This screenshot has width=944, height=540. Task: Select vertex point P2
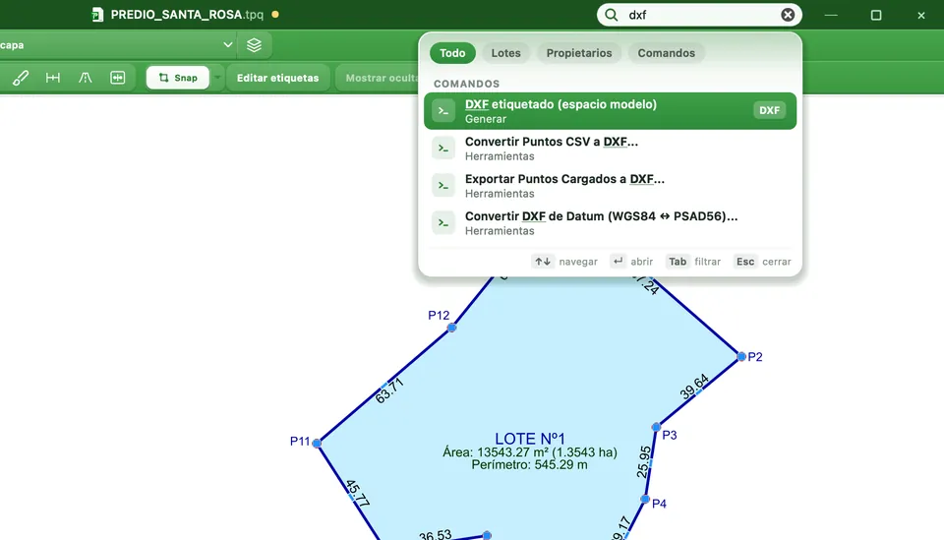pyautogui.click(x=741, y=356)
